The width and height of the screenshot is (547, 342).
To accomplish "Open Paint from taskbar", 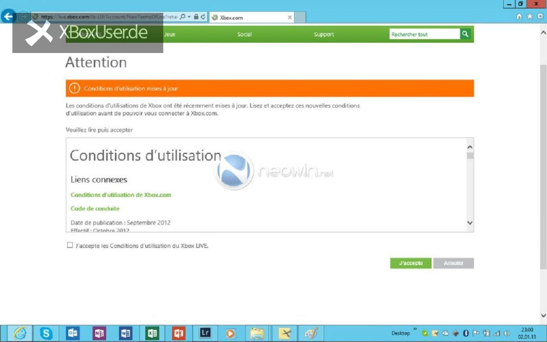I will click(x=311, y=333).
